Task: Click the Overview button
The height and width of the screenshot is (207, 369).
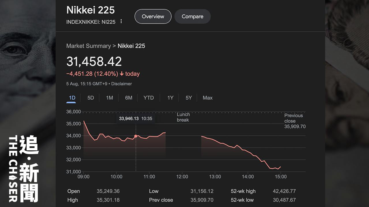Action: pyautogui.click(x=153, y=16)
